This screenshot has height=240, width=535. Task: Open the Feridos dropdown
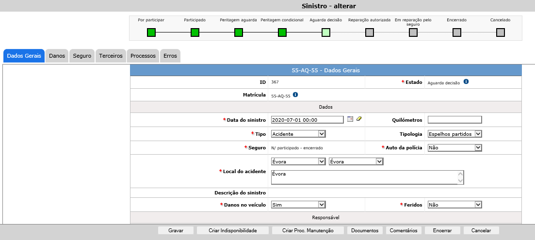[x=454, y=205]
